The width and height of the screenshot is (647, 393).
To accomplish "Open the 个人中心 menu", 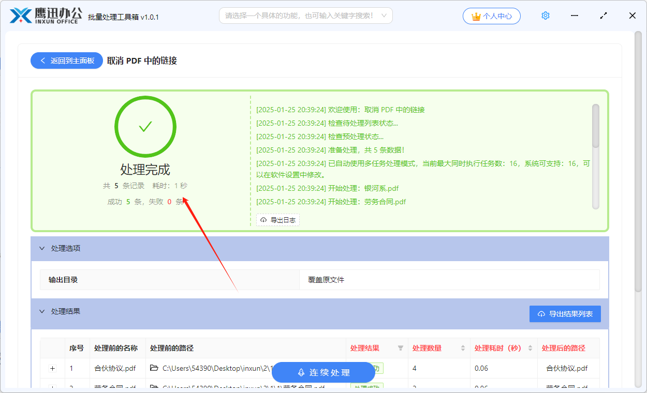I will click(x=491, y=16).
